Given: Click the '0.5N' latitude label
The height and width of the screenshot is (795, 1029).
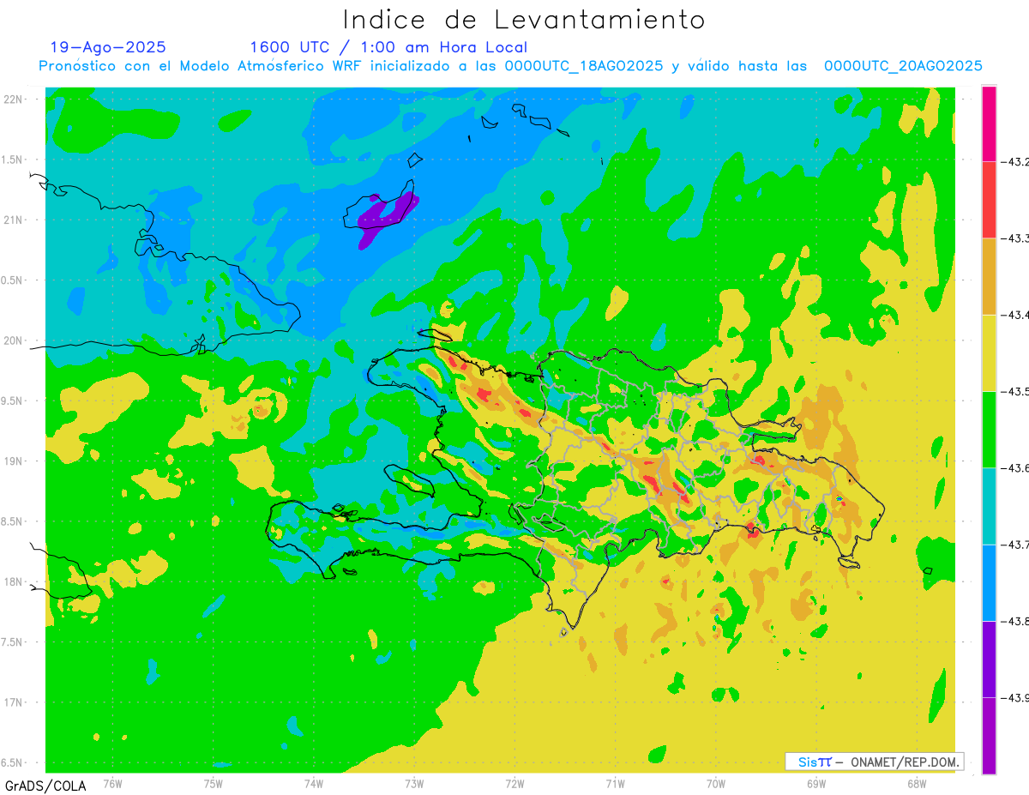Looking at the screenshot, I should pyautogui.click(x=13, y=280).
